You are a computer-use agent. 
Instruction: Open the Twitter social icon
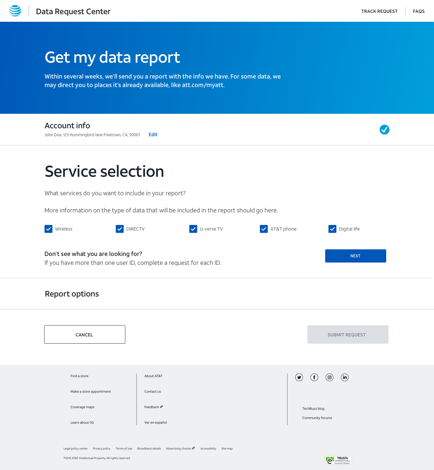299,377
